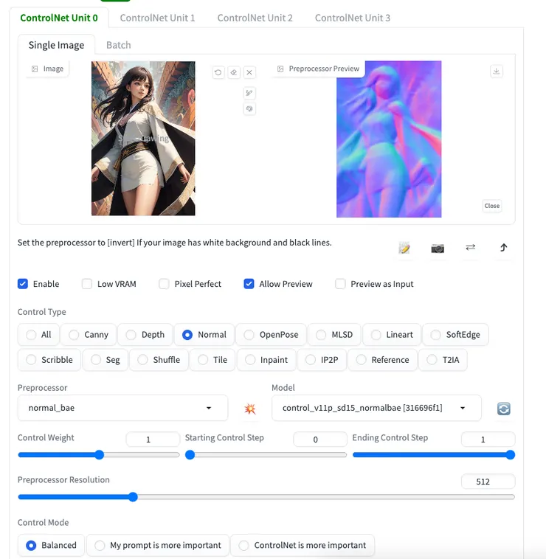Screen dimensions: 546x559
Task: Select the Normal control type
Action: pyautogui.click(x=204, y=334)
